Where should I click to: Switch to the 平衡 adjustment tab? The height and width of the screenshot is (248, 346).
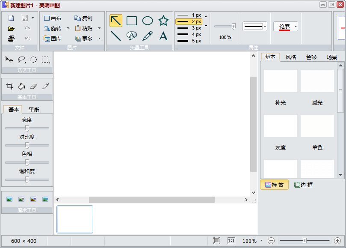click(33, 110)
